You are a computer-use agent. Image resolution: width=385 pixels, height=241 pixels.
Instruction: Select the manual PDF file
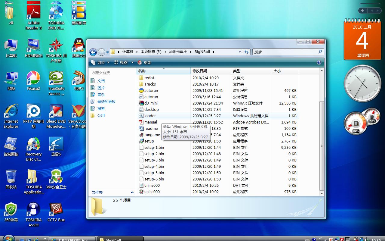coord(150,122)
